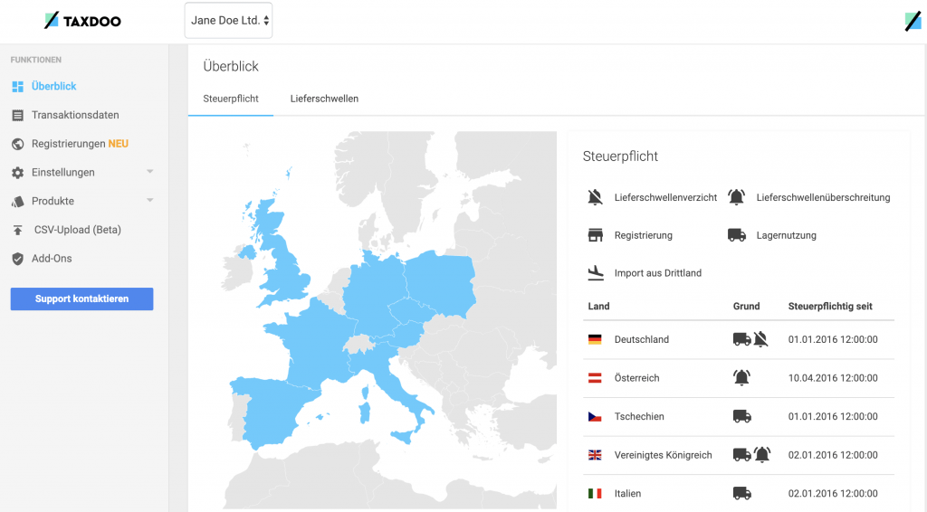Viewport: 927px width, 512px height.
Task: Click the 10.04.2016 12:00:00 date
Action: coord(833,378)
